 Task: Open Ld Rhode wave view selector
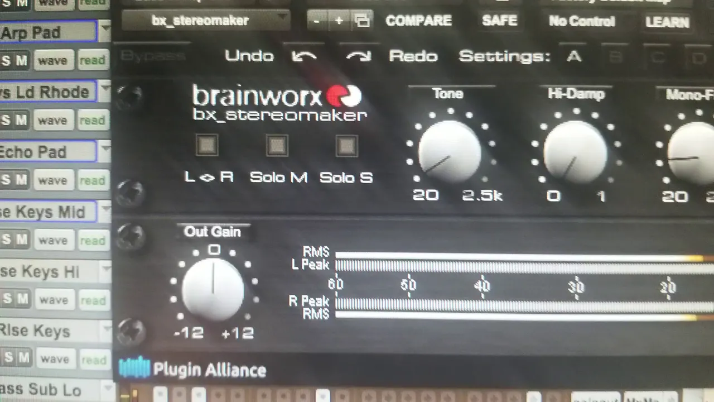53,120
